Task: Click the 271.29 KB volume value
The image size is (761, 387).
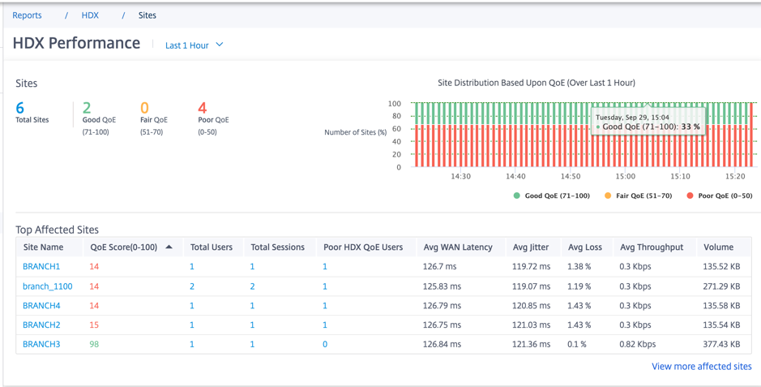Action: pyautogui.click(x=721, y=286)
